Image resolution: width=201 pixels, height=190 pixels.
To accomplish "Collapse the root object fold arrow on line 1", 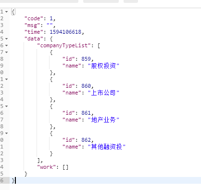I will tap(6, 12).
